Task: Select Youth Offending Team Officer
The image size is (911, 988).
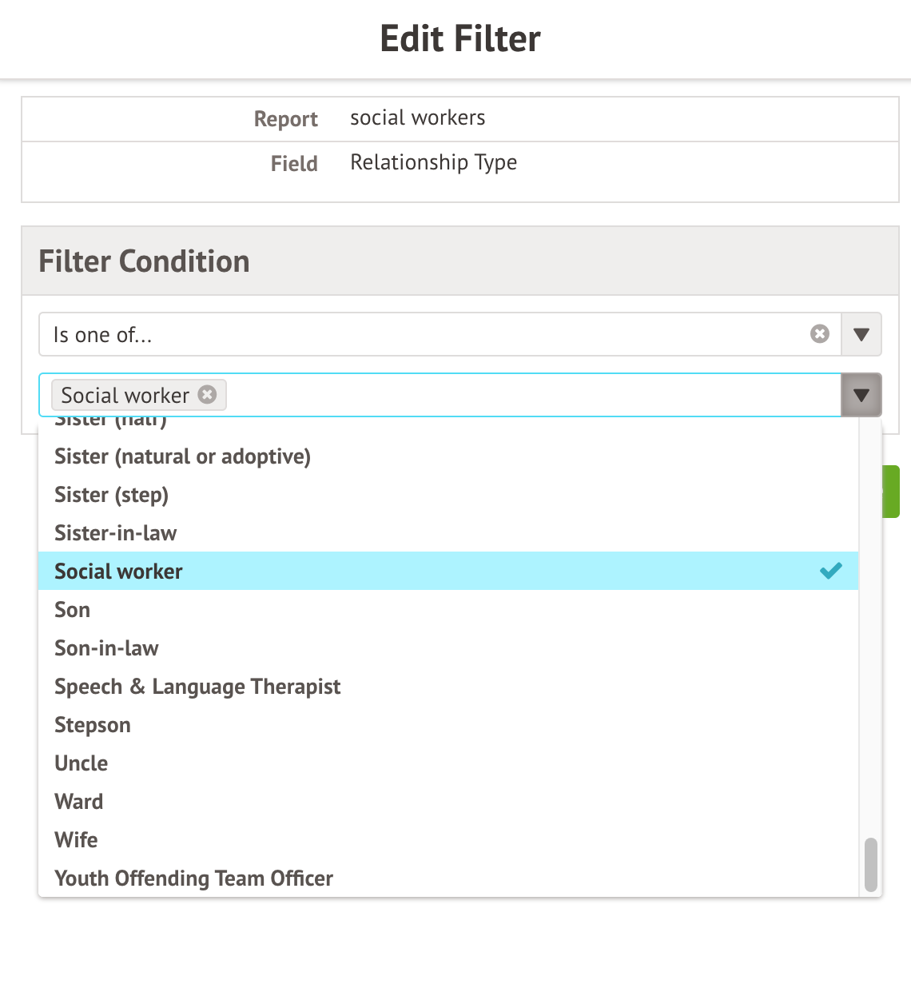Action: [193, 878]
